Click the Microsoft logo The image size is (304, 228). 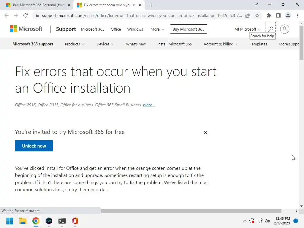[26, 29]
